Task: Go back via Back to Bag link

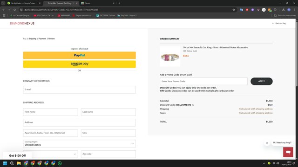Action: (x=279, y=23)
